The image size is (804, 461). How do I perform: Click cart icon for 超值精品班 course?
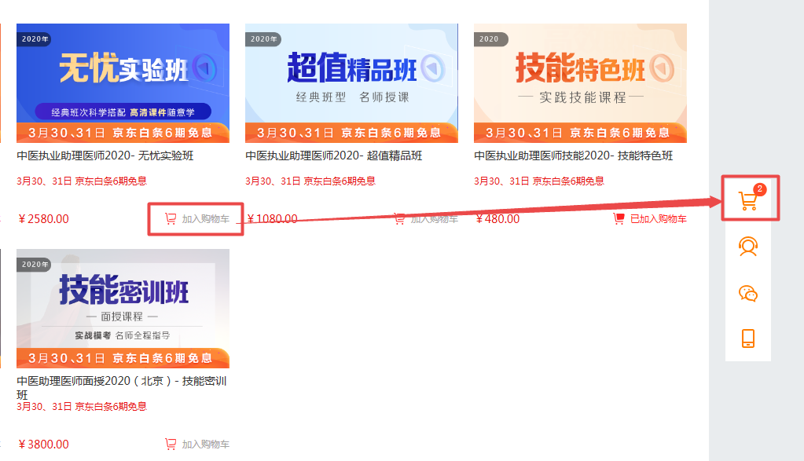click(399, 219)
